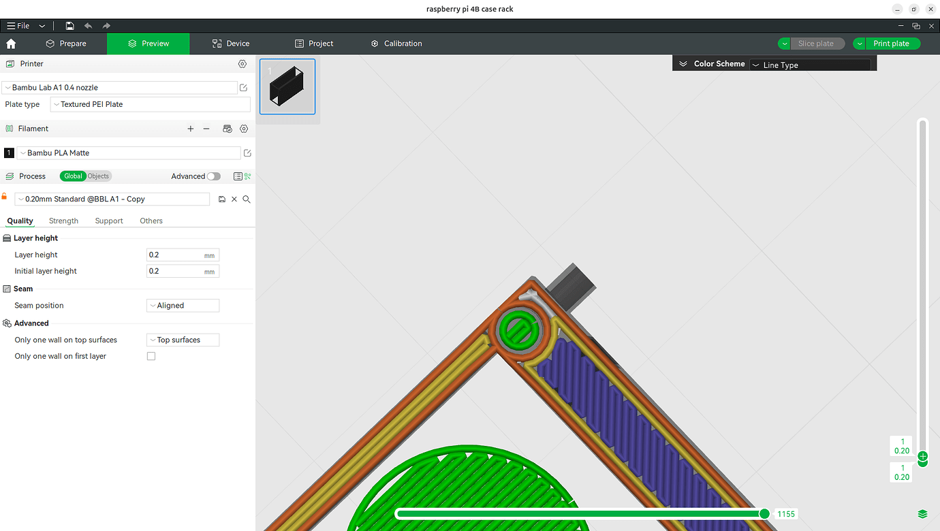Click the undo arrow icon
The image size is (940, 531).
[88, 26]
